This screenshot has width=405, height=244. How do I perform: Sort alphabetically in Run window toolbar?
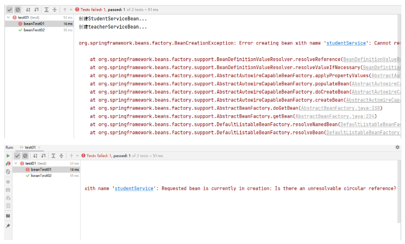(x=36, y=156)
